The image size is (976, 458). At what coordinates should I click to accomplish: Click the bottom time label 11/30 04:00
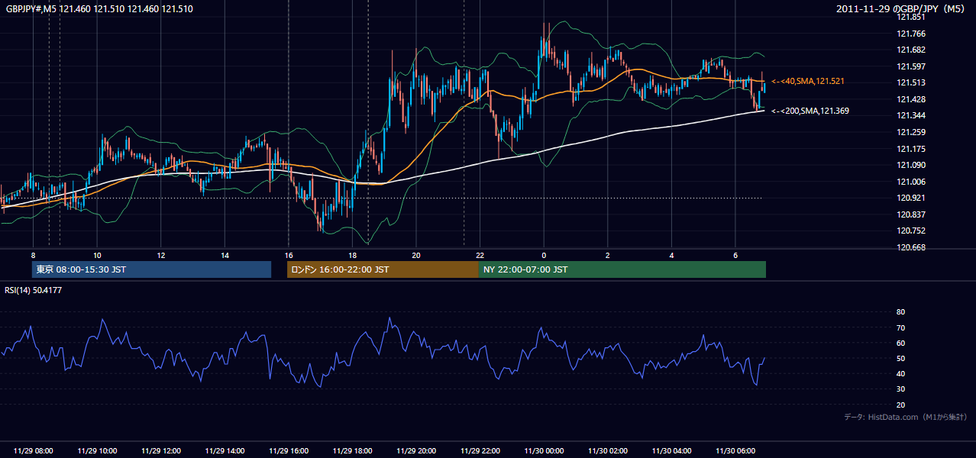click(671, 450)
